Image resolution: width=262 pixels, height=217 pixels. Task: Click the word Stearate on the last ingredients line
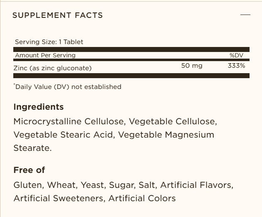[32, 148]
